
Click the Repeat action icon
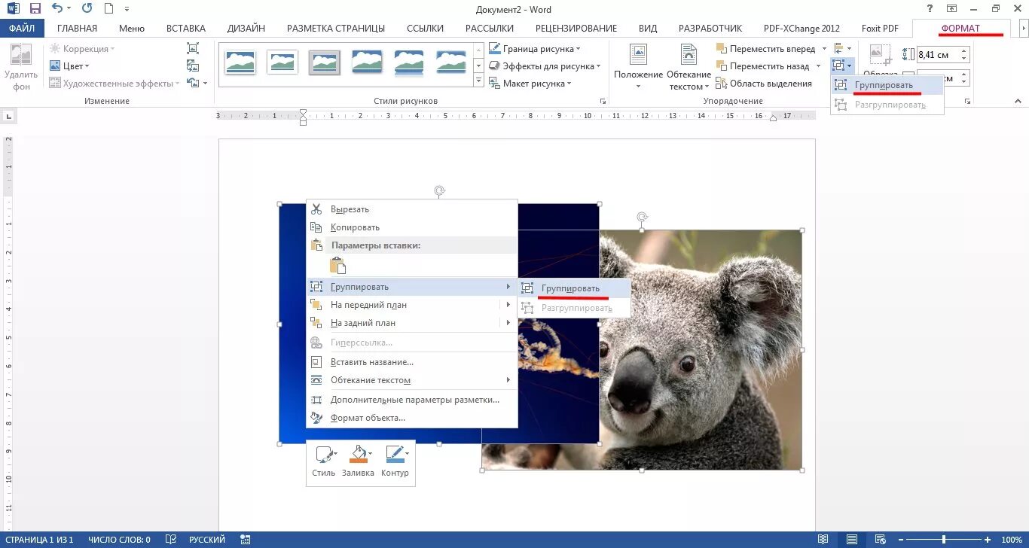(x=87, y=10)
